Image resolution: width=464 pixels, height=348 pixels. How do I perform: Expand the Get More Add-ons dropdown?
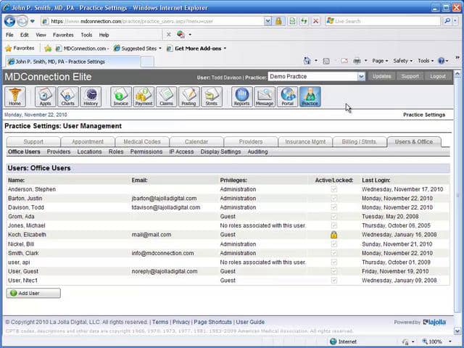tap(225, 49)
